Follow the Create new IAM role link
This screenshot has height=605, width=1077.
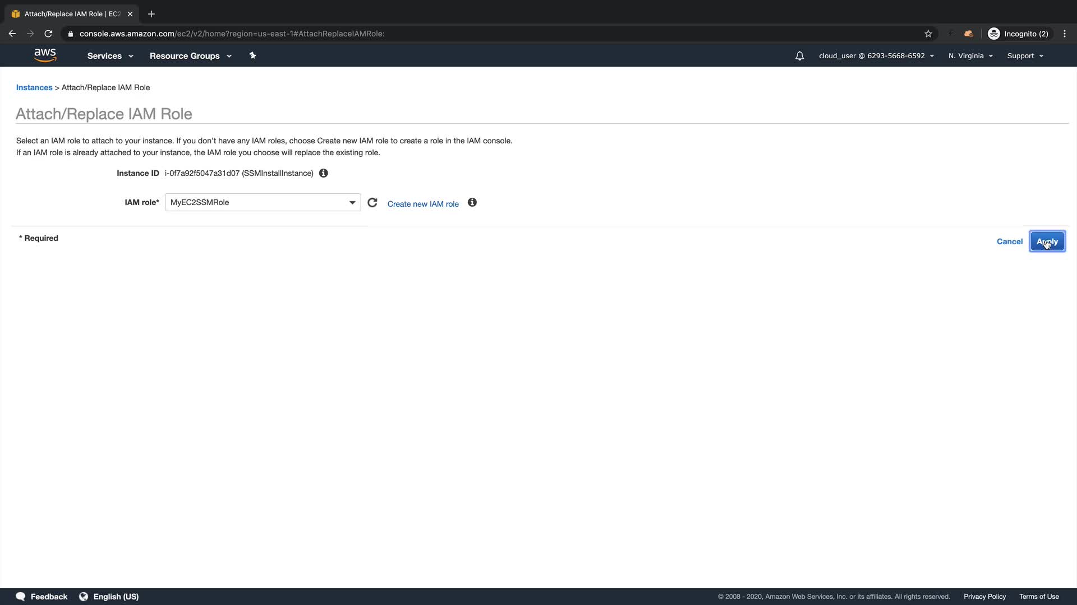coord(423,204)
